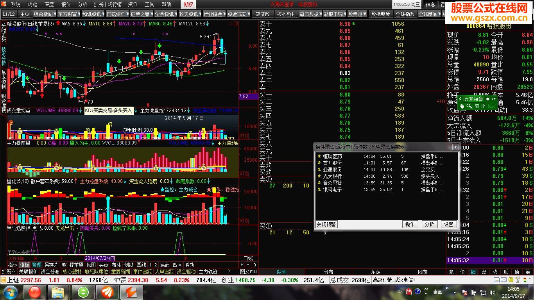Viewport: 534px width, 300px height.
Task: Switch to the red bird stock app on taskbar
Action: click(x=132, y=292)
